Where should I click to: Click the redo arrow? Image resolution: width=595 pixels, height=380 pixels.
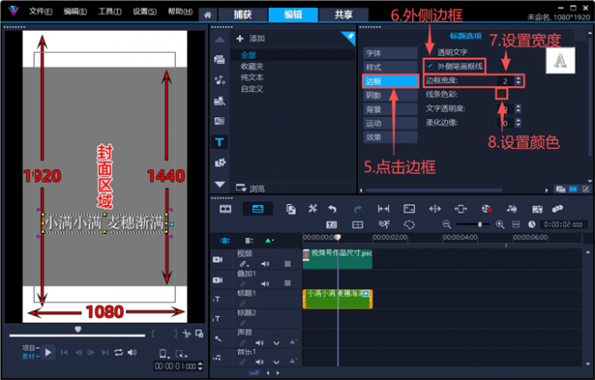[x=358, y=208]
